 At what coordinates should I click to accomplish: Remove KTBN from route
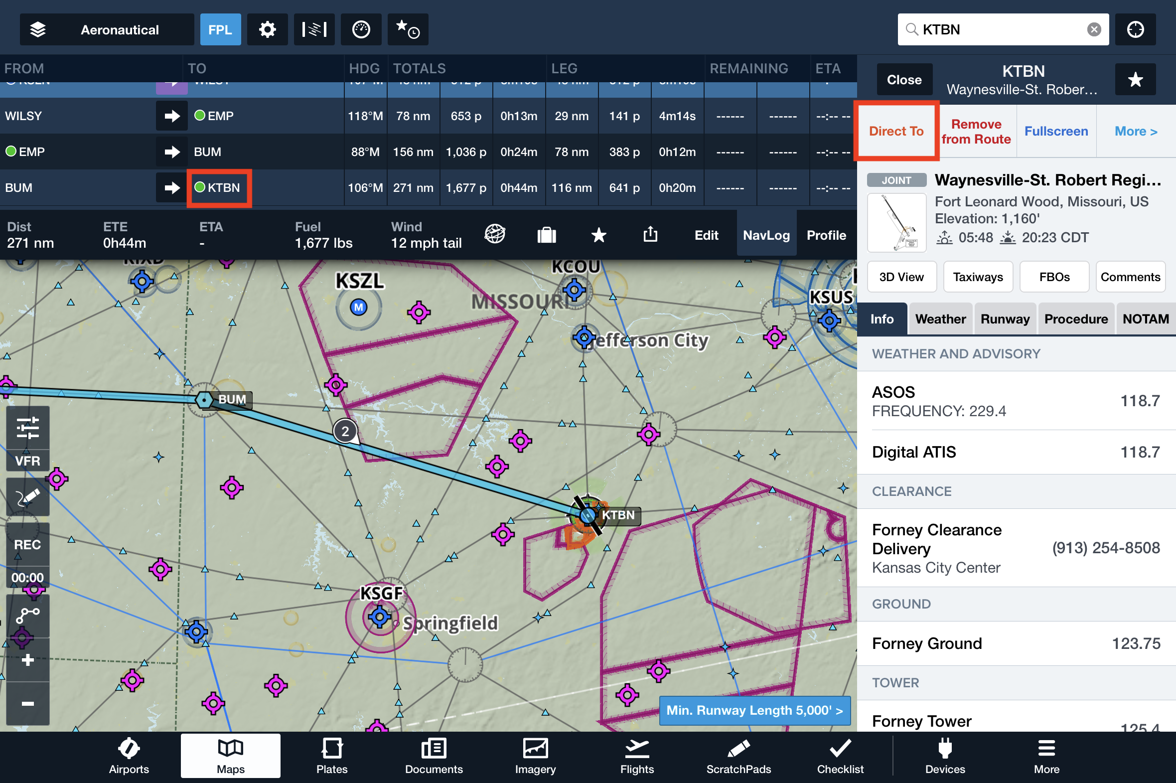click(x=976, y=131)
